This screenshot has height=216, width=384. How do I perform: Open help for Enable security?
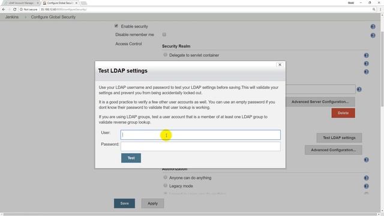tap(373, 26)
